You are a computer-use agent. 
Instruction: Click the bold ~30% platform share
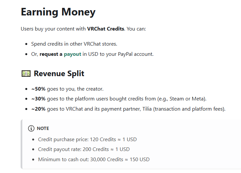coord(38,99)
